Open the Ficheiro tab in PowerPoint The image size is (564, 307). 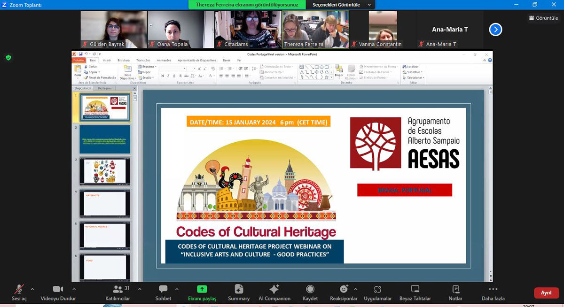(x=78, y=60)
